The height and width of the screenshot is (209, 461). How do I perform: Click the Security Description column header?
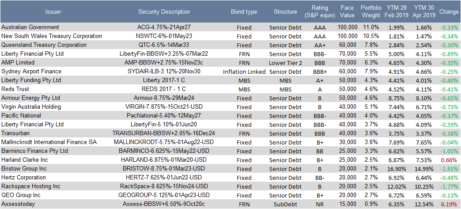164,12
